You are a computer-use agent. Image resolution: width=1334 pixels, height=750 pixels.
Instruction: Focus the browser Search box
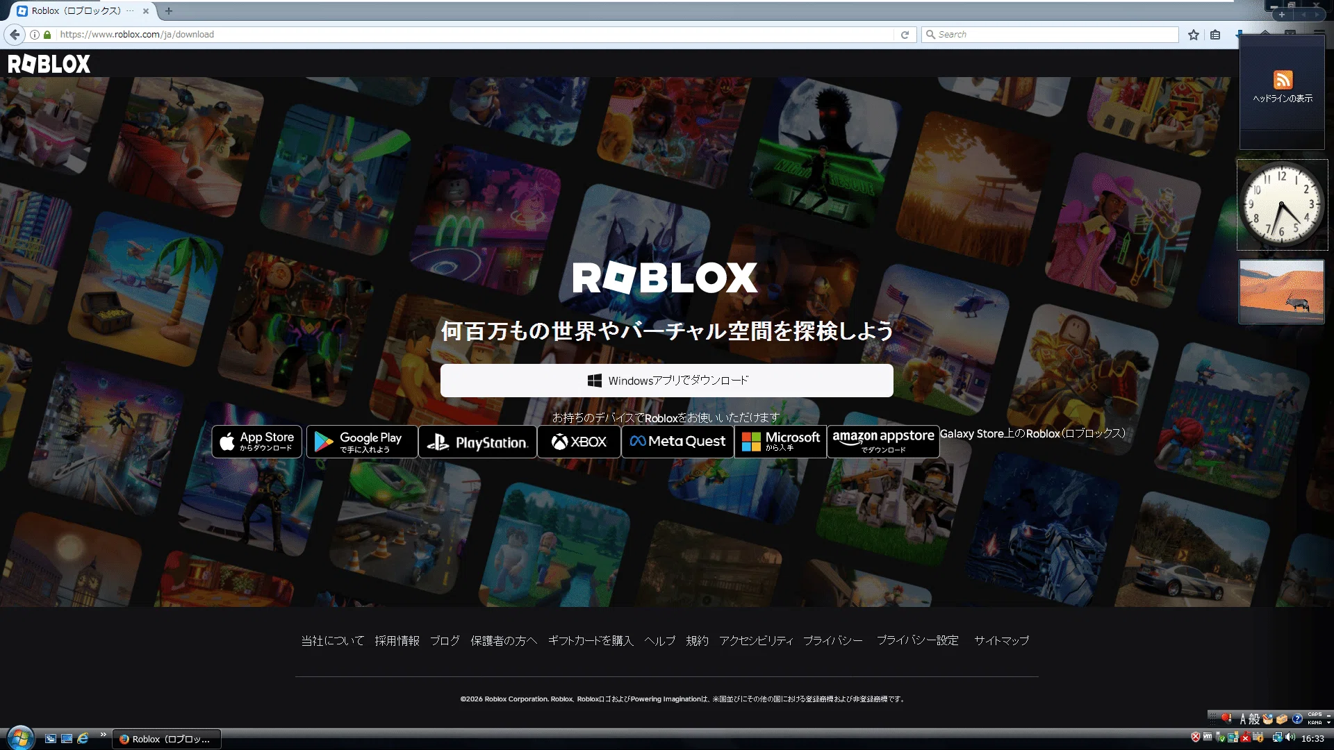[x=1049, y=35]
